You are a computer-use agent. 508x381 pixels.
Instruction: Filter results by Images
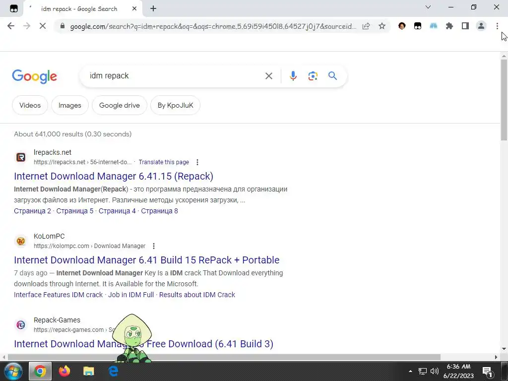(69, 105)
